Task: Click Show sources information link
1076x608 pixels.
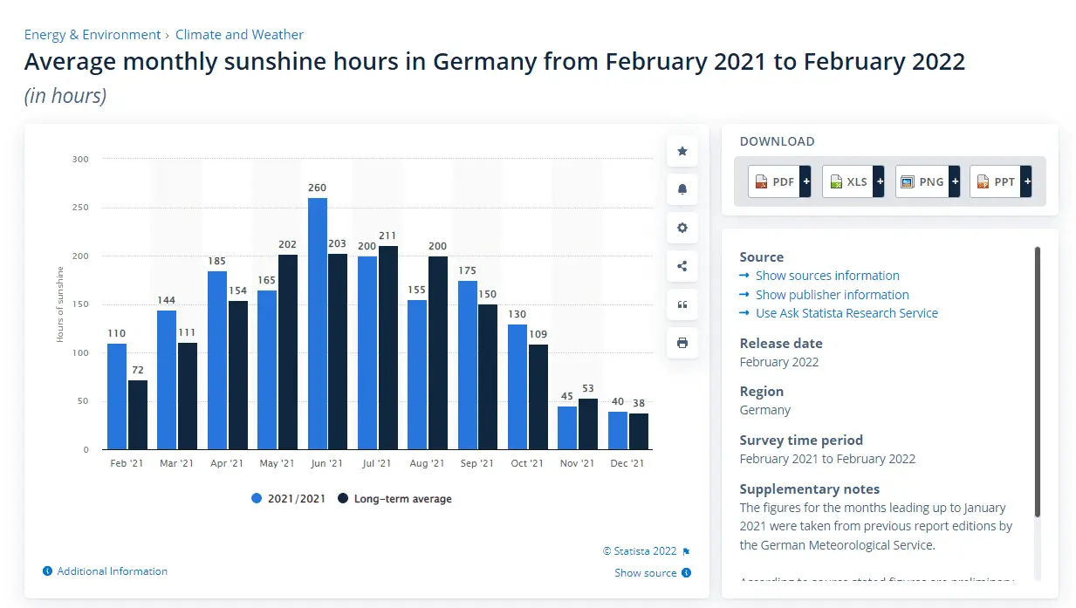Action: (827, 276)
